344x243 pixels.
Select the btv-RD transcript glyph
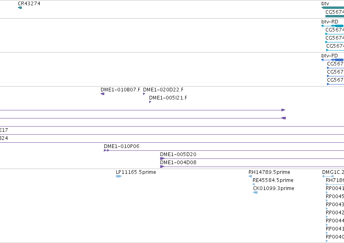tap(333, 26)
